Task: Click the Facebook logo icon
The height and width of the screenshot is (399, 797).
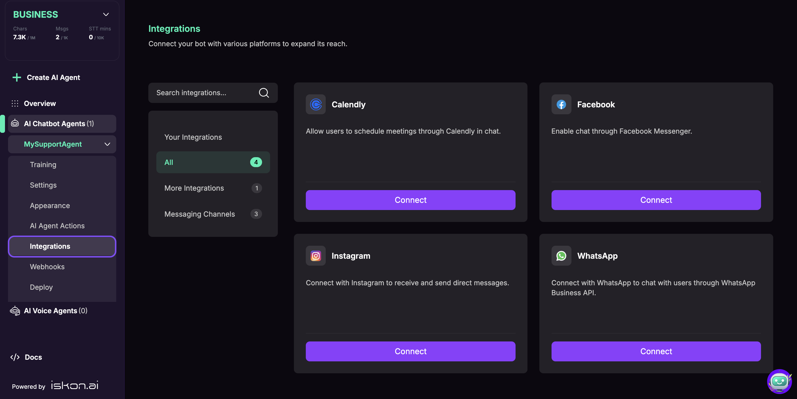Action: point(561,105)
